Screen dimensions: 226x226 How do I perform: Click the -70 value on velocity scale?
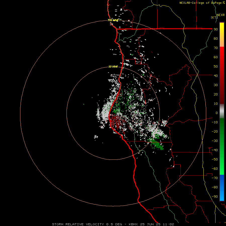(x=215, y=178)
